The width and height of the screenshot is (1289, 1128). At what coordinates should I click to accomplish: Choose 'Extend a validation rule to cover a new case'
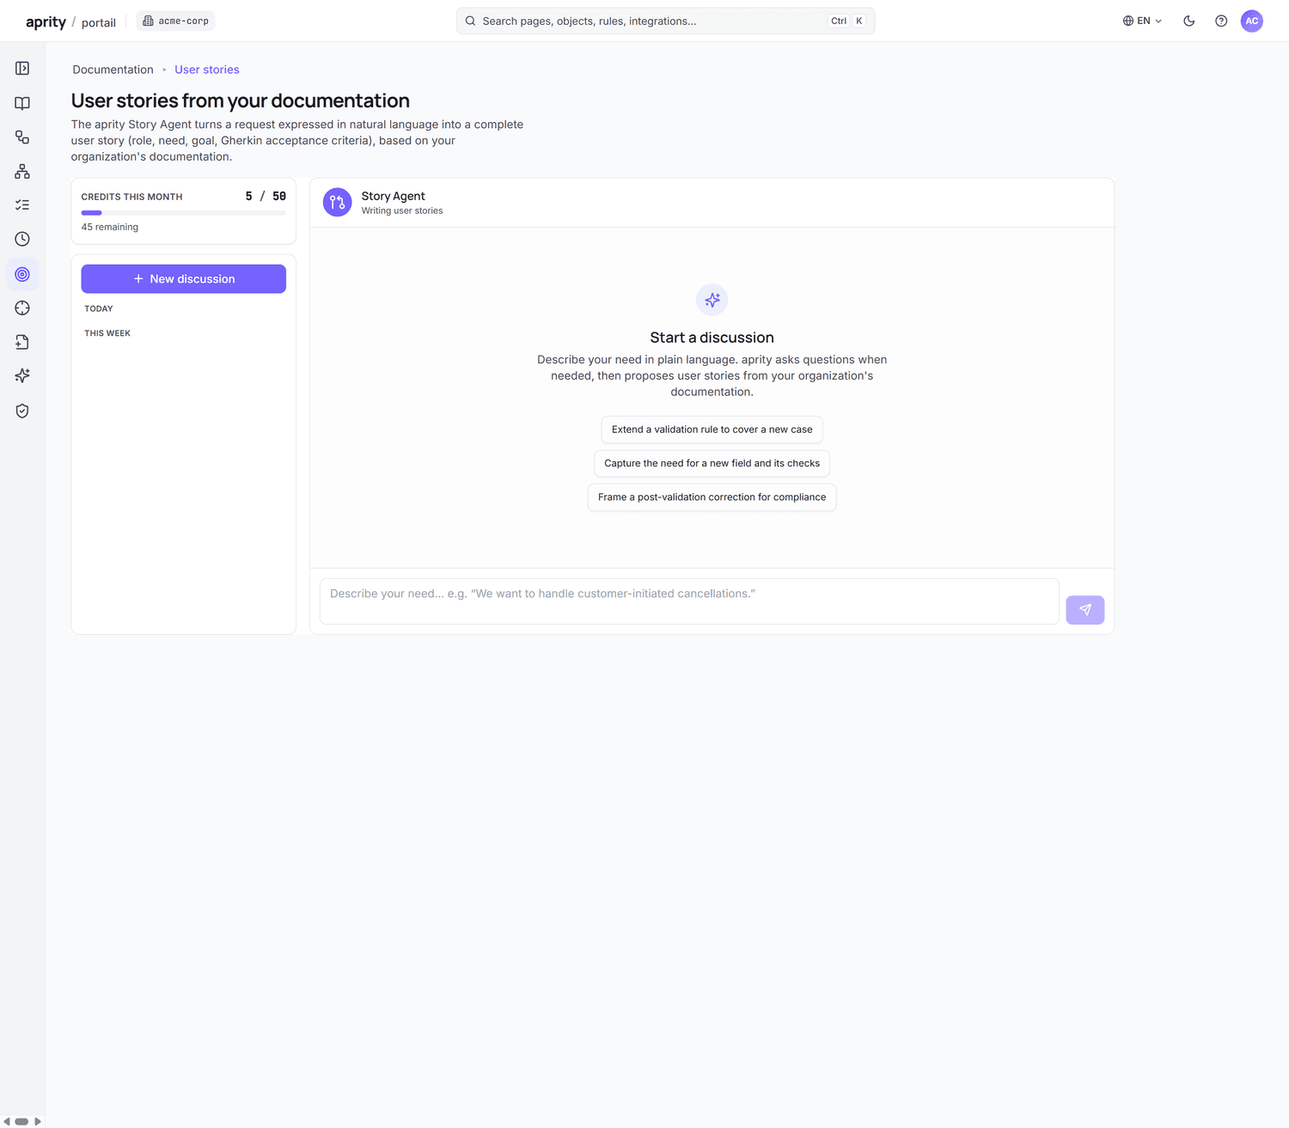tap(712, 430)
